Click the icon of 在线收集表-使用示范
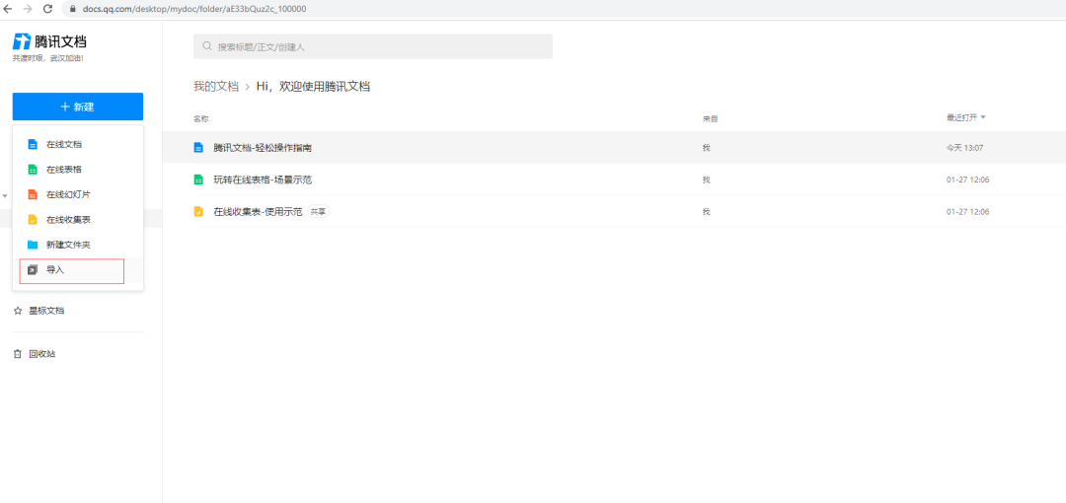This screenshot has width=1066, height=503. (198, 211)
